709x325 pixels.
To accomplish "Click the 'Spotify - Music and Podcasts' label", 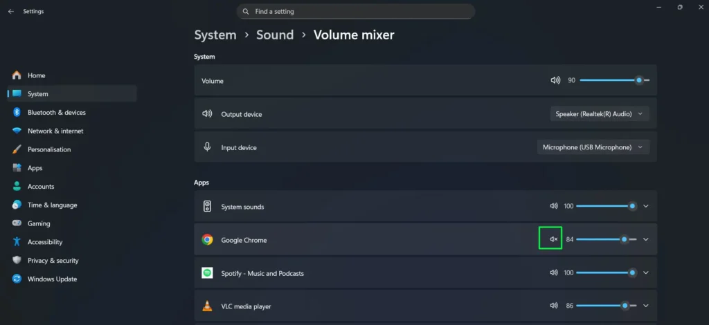I will click(262, 274).
